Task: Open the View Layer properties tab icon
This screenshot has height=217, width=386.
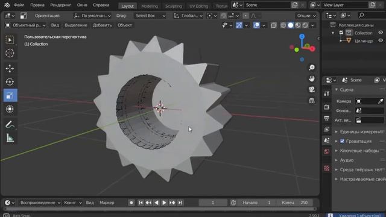Action: click(x=327, y=129)
